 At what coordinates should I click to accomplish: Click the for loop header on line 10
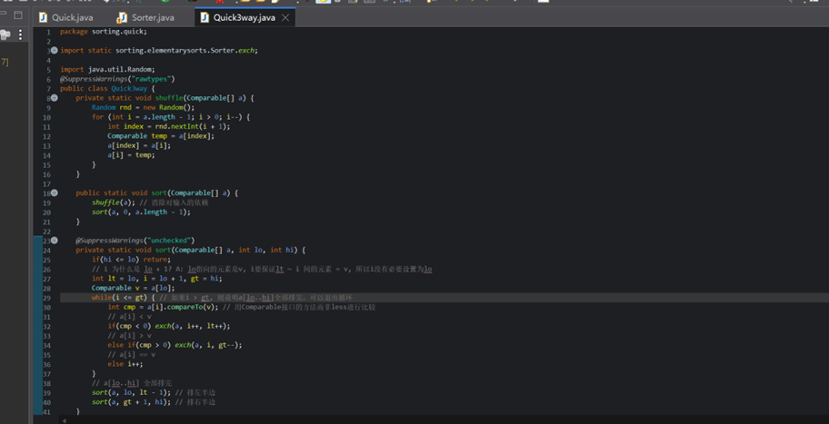pos(171,117)
